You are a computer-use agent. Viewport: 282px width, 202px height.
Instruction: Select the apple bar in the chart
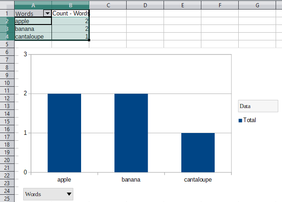64,133
